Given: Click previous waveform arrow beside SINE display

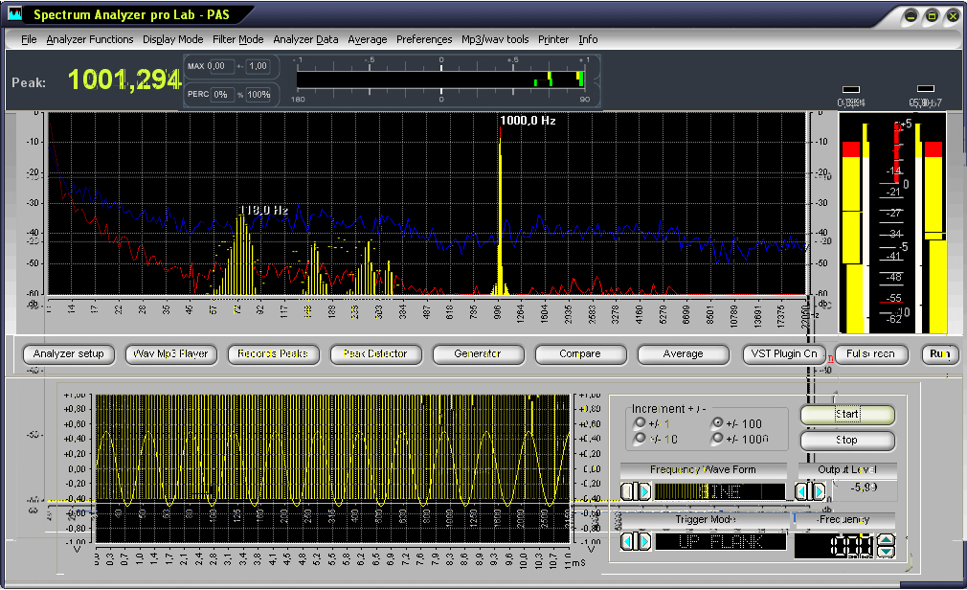Looking at the screenshot, I should pos(627,491).
